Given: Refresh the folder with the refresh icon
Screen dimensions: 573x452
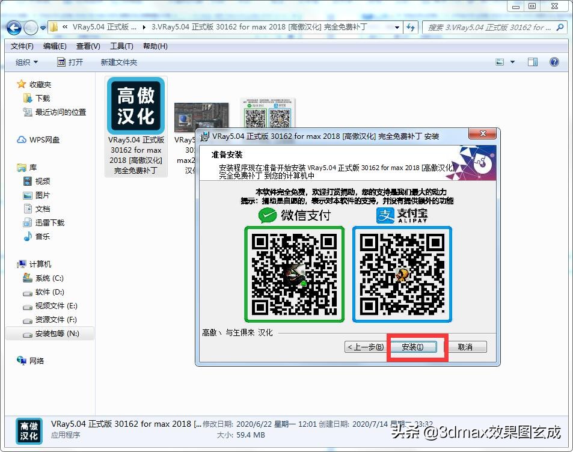Looking at the screenshot, I should [x=411, y=28].
